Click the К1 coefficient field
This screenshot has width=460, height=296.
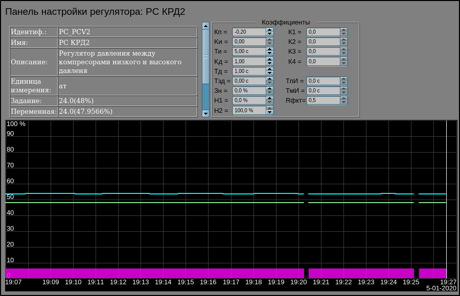[x=323, y=32]
